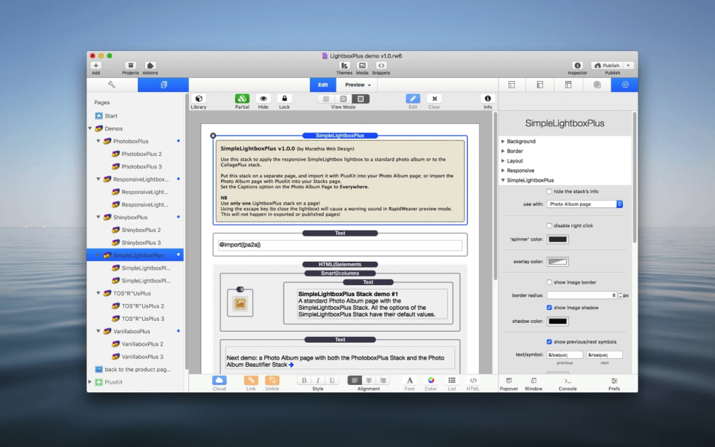Select the first View Mode button
This screenshot has height=447, width=715.
[x=326, y=99]
